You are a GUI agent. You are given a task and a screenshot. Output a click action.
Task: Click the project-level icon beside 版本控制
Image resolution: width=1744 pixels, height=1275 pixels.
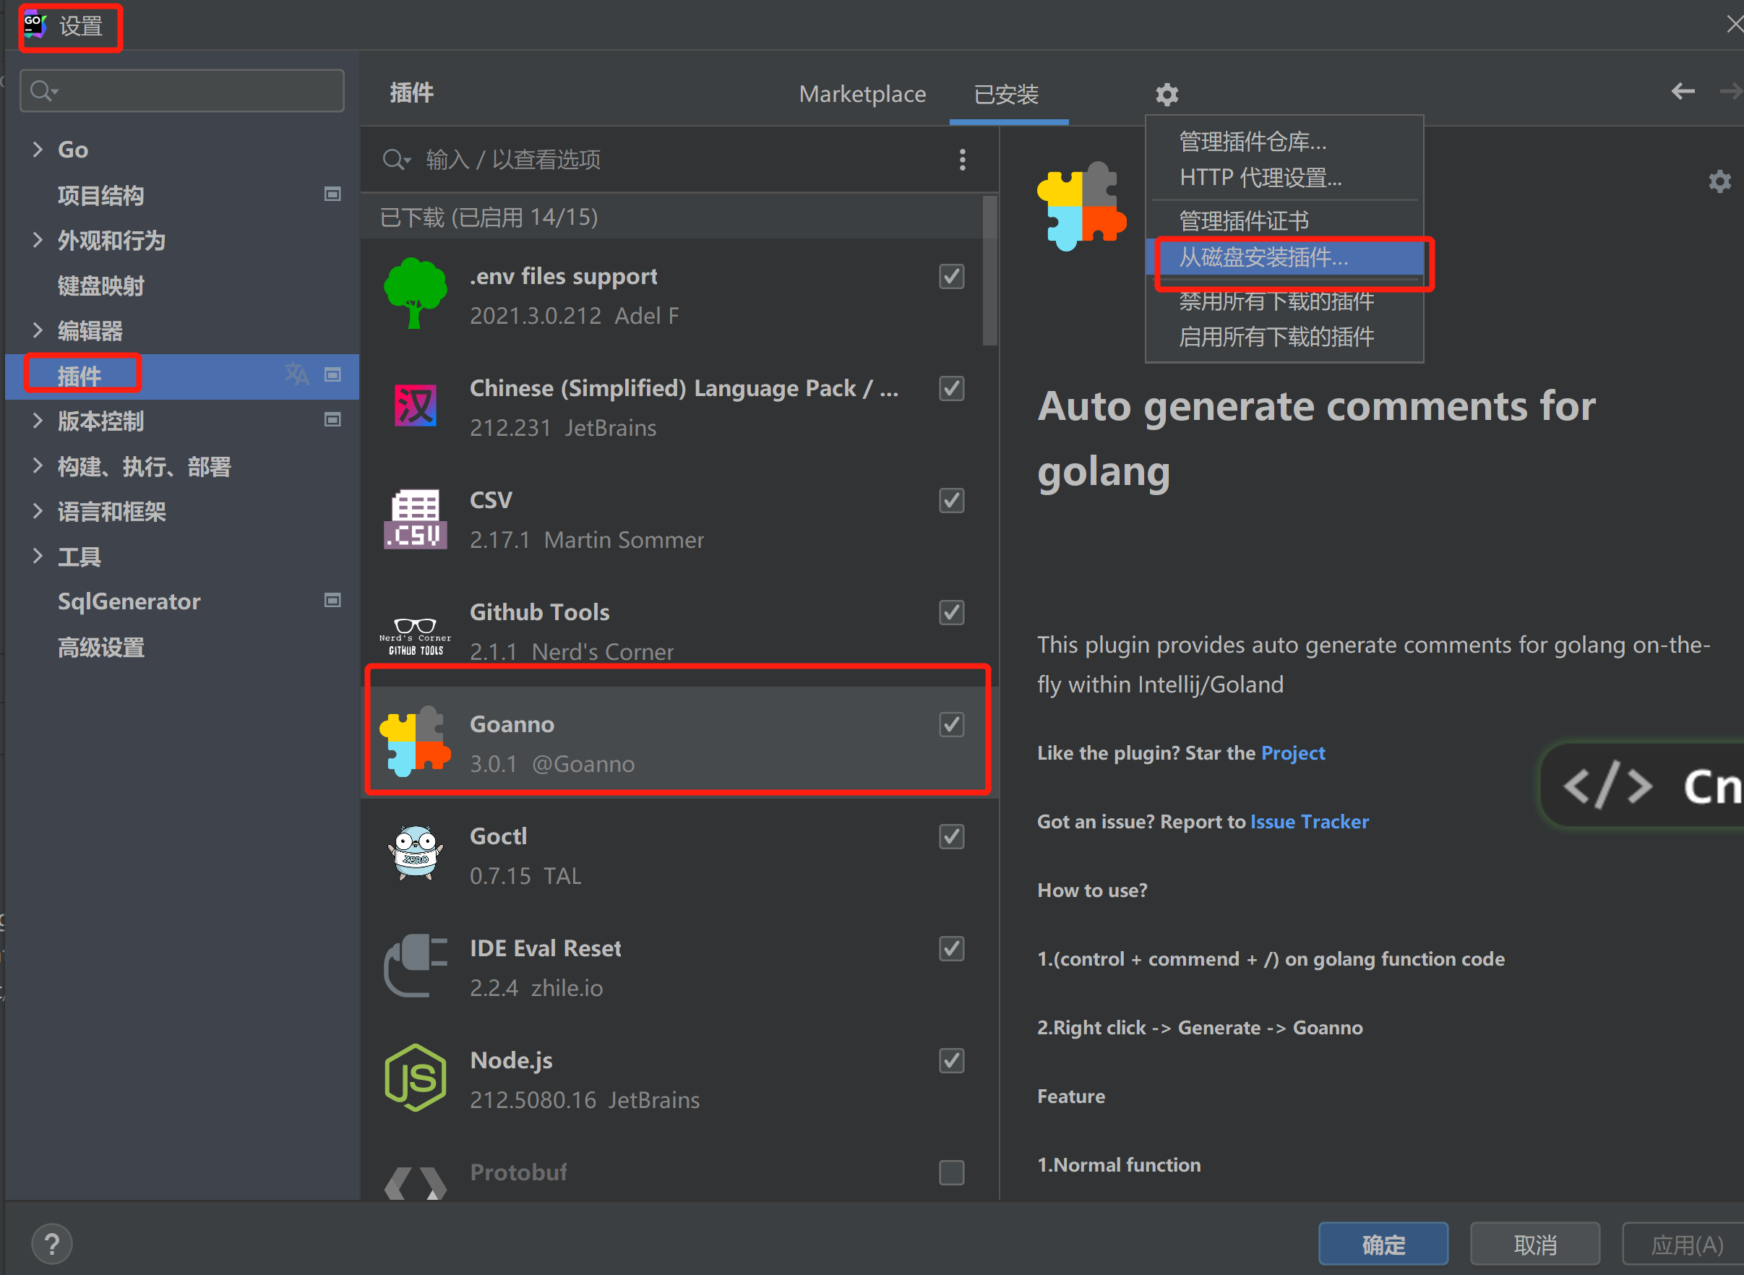[x=332, y=419]
